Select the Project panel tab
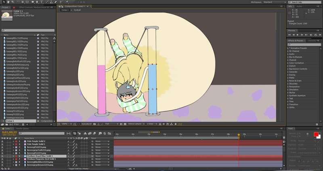The height and width of the screenshot is (171, 323). (5, 7)
